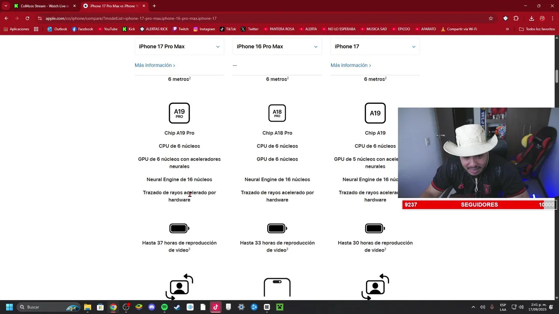Click the Windows Start button
Image resolution: width=559 pixels, height=314 pixels.
pyautogui.click(x=9, y=307)
